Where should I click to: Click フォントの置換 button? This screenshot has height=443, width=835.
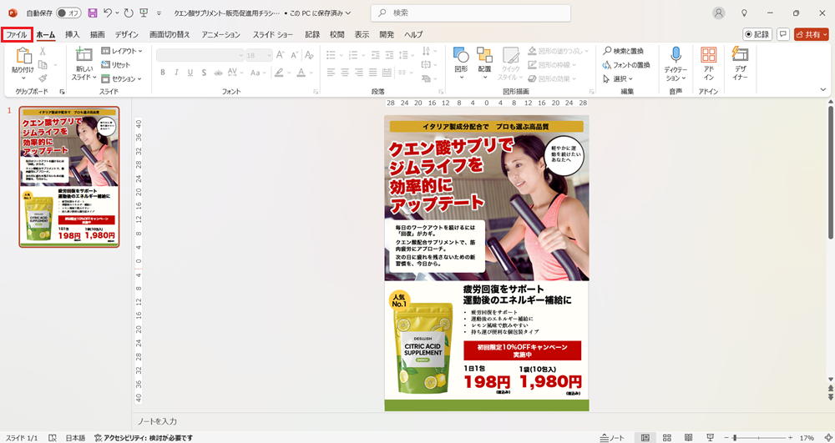(x=626, y=65)
